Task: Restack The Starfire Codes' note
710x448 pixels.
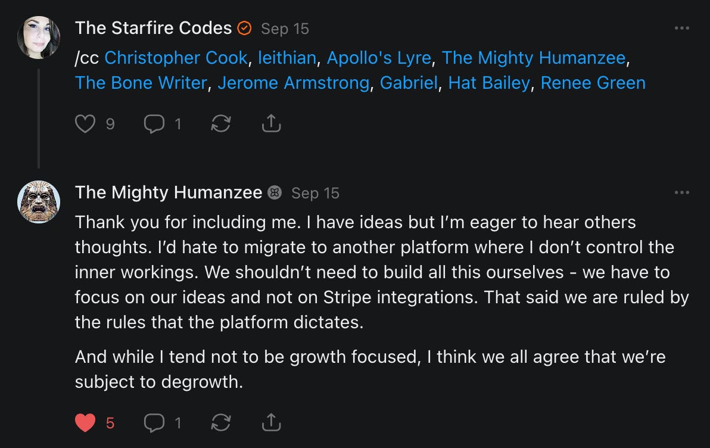Action: [221, 123]
